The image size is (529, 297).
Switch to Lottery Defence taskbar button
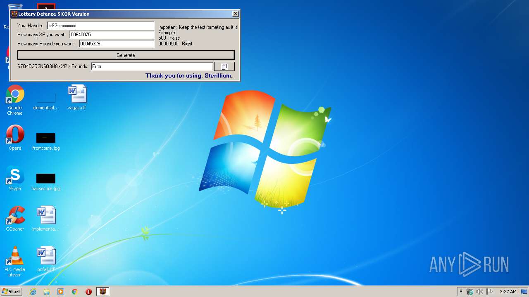tap(102, 292)
